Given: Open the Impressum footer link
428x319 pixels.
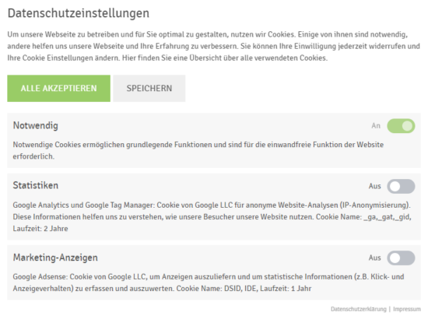Looking at the screenshot, I should tap(407, 309).
